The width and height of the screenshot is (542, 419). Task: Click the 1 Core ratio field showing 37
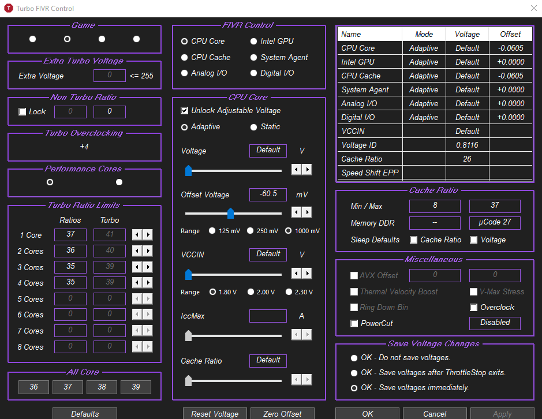tap(70, 234)
